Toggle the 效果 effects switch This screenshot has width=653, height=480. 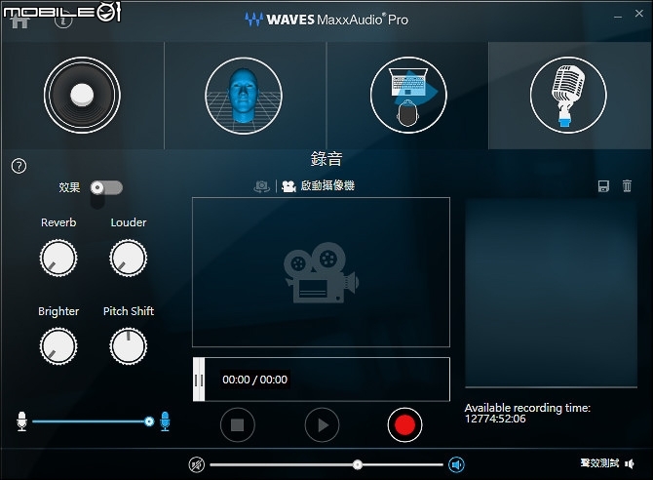tap(106, 187)
